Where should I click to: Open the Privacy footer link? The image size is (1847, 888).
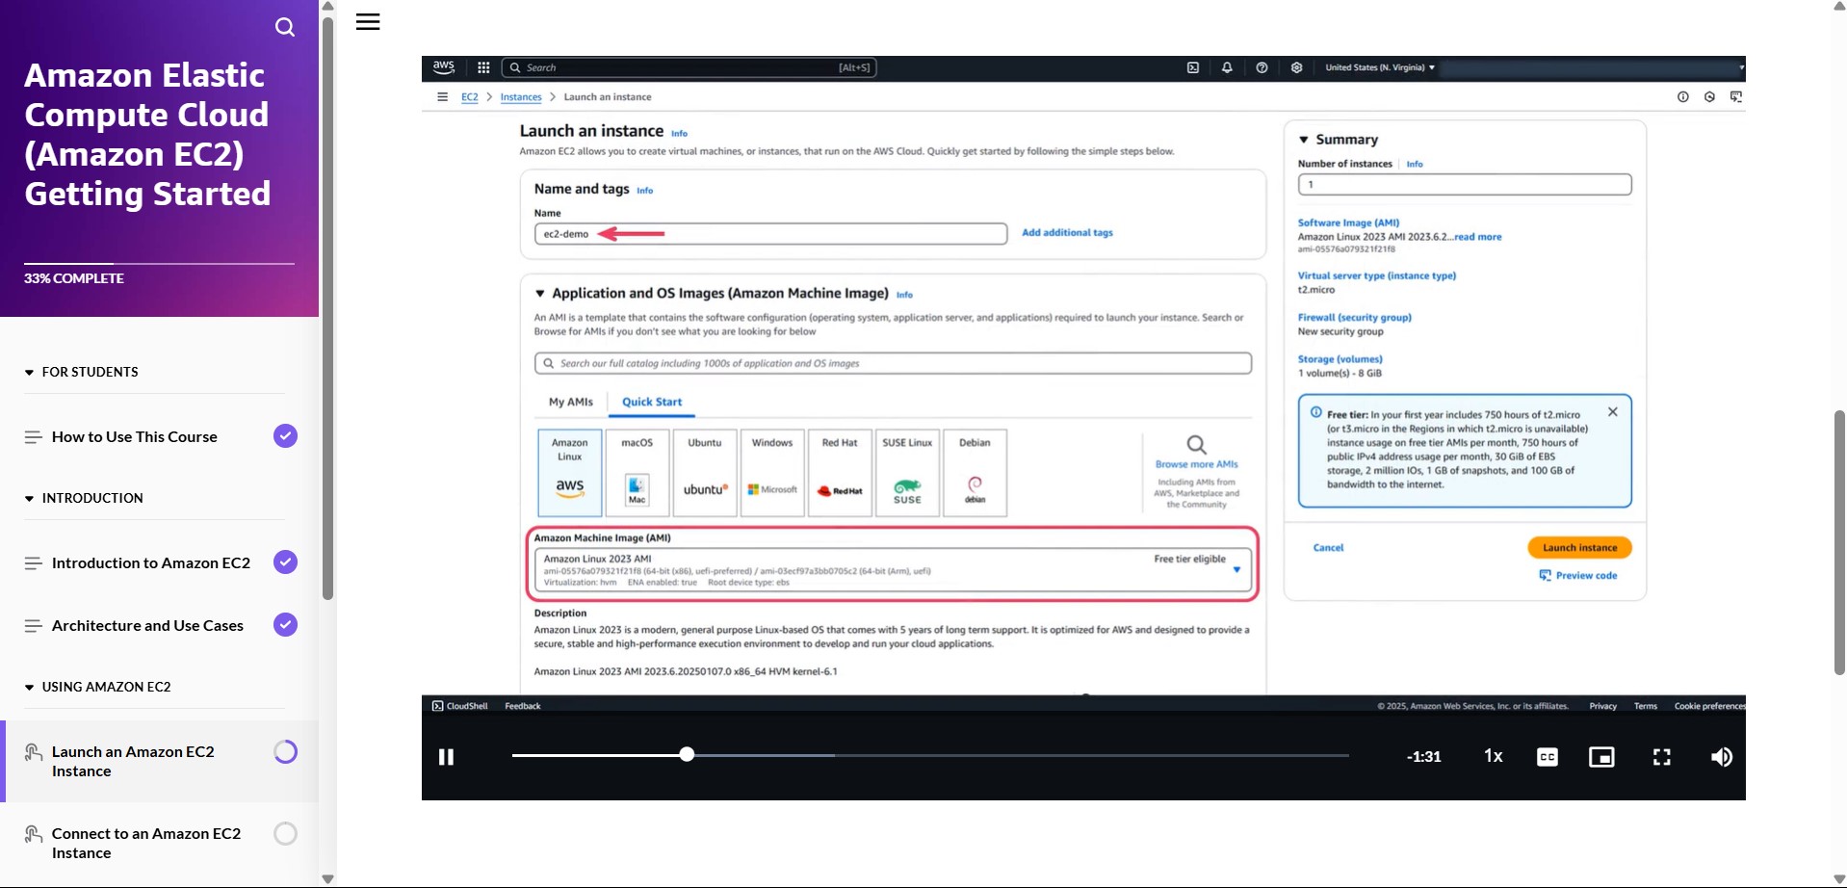tap(1602, 706)
